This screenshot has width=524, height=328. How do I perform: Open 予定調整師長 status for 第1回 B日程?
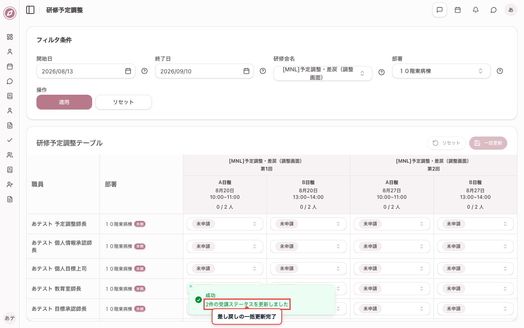308,224
